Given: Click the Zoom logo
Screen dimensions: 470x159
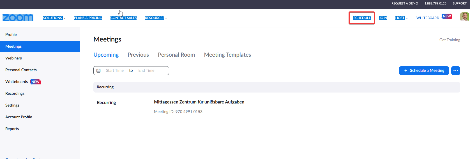Looking at the screenshot, I should click(x=18, y=18).
